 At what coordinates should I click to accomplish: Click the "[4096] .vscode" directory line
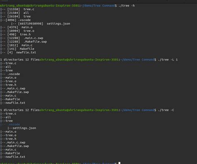[15, 20]
